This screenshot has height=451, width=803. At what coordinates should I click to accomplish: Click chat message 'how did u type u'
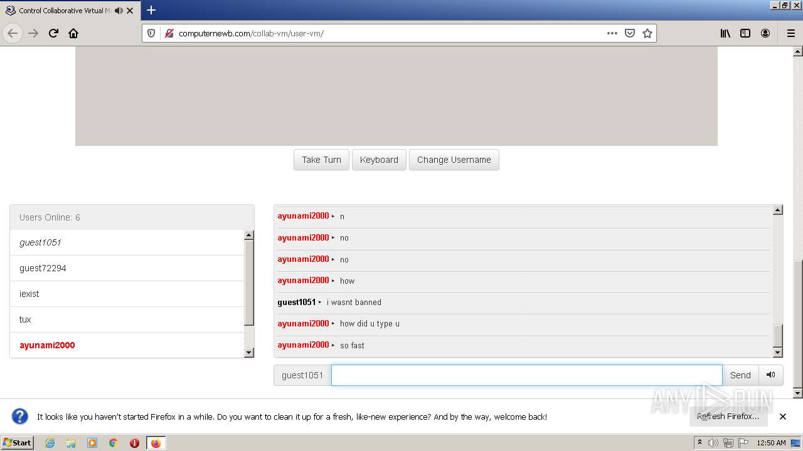click(x=370, y=324)
